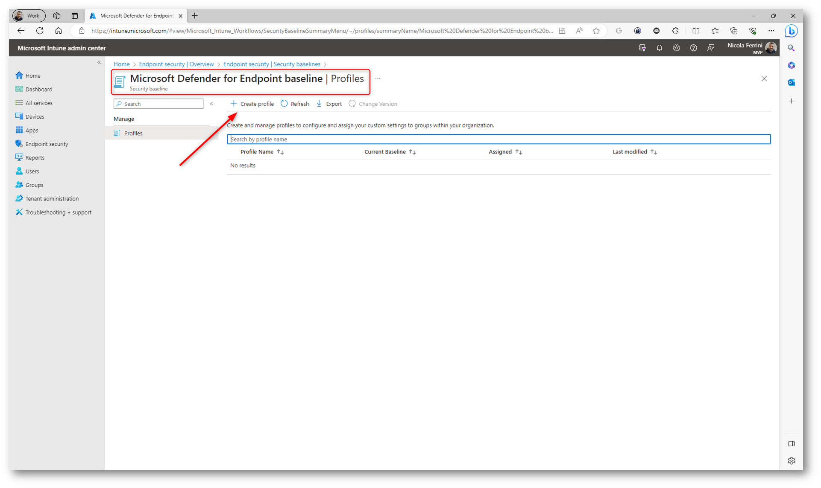Sort by Profile Name column
The height and width of the screenshot is (488, 821).
(x=262, y=152)
